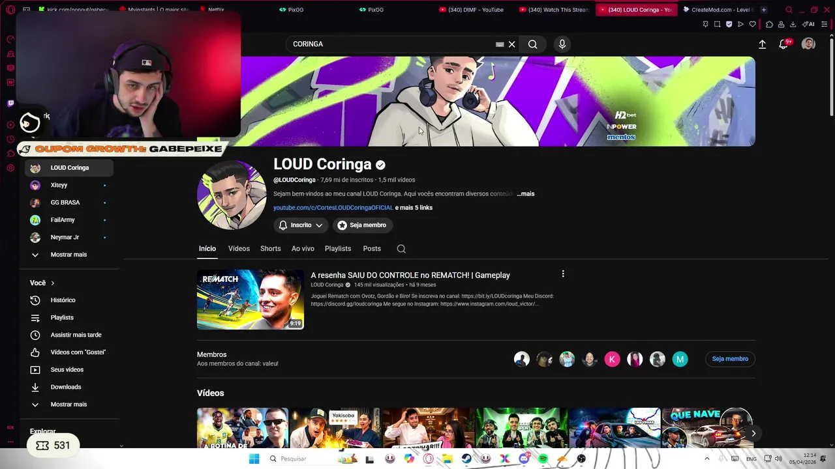Switch to Watch This Stream browser tab
The image size is (835, 469).
(x=554, y=10)
